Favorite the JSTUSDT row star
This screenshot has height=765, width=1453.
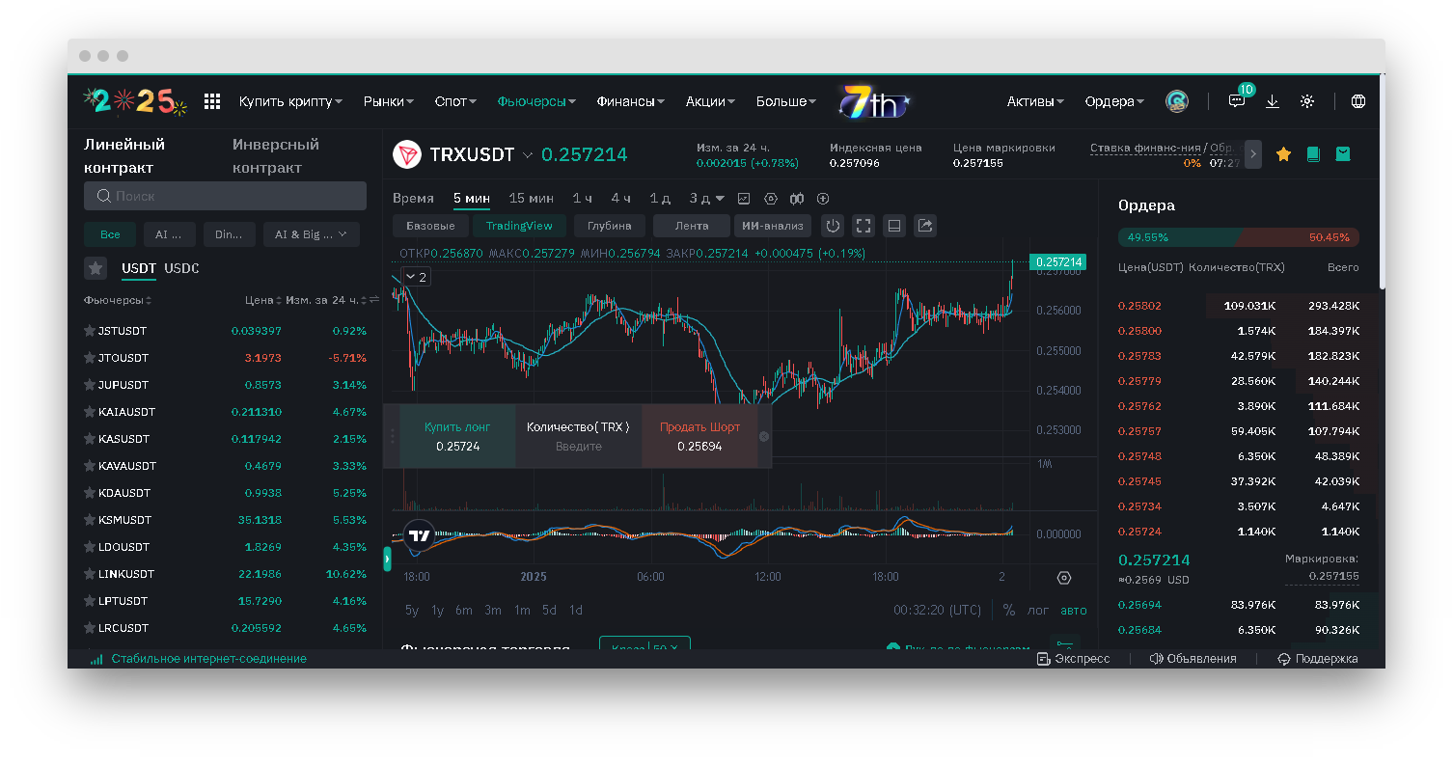90,331
